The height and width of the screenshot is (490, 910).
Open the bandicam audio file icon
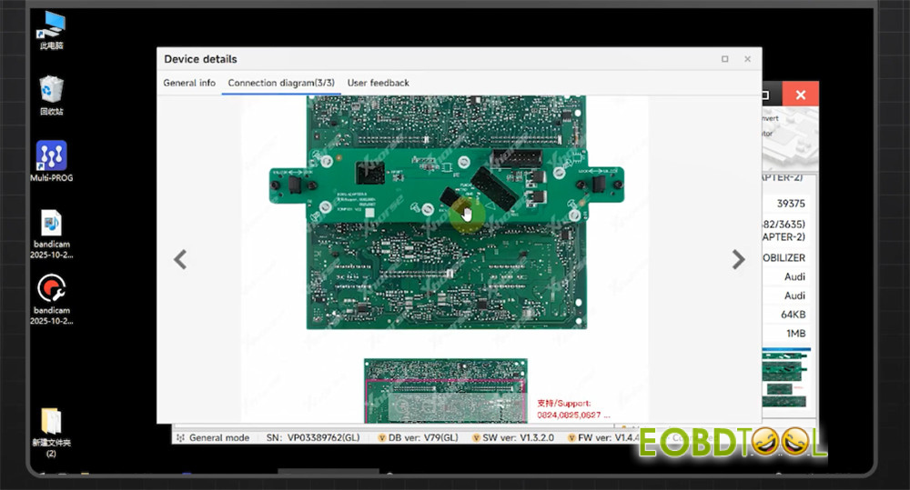(51, 234)
